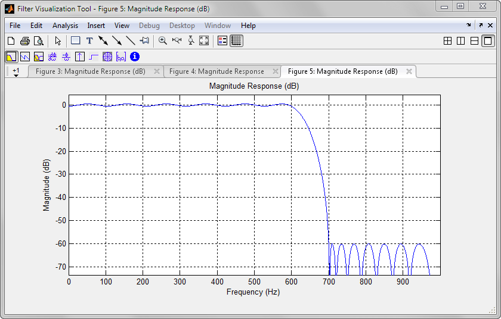Activate vertical Y-axis zoom tool
Screen dimensions: 501x319
pyautogui.click(x=191, y=41)
